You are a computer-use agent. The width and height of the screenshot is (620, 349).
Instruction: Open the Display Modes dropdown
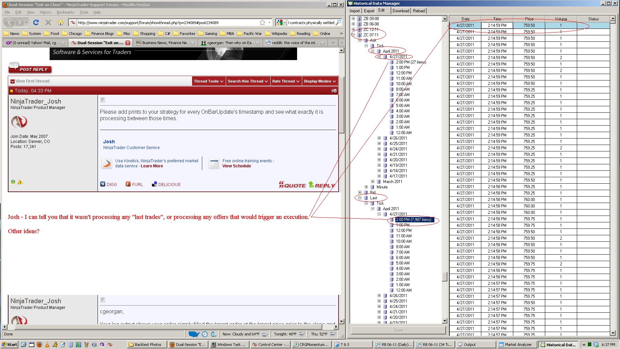320,81
